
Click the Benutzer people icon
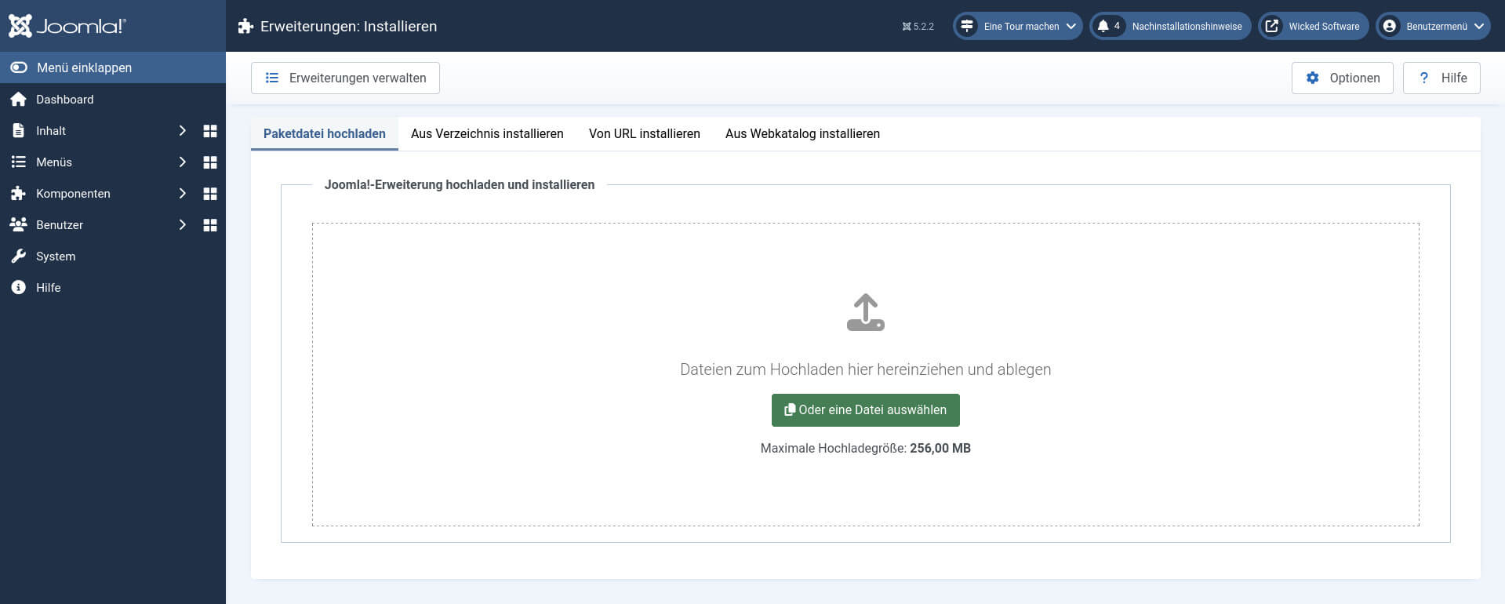point(18,224)
